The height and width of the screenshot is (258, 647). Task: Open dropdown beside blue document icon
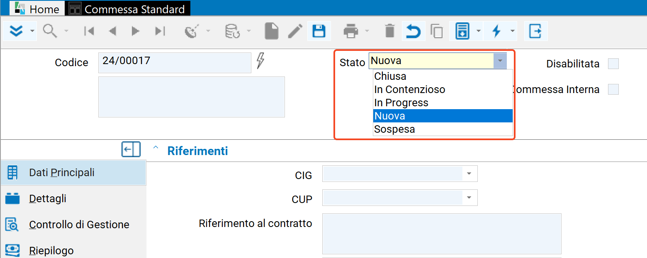tap(479, 31)
